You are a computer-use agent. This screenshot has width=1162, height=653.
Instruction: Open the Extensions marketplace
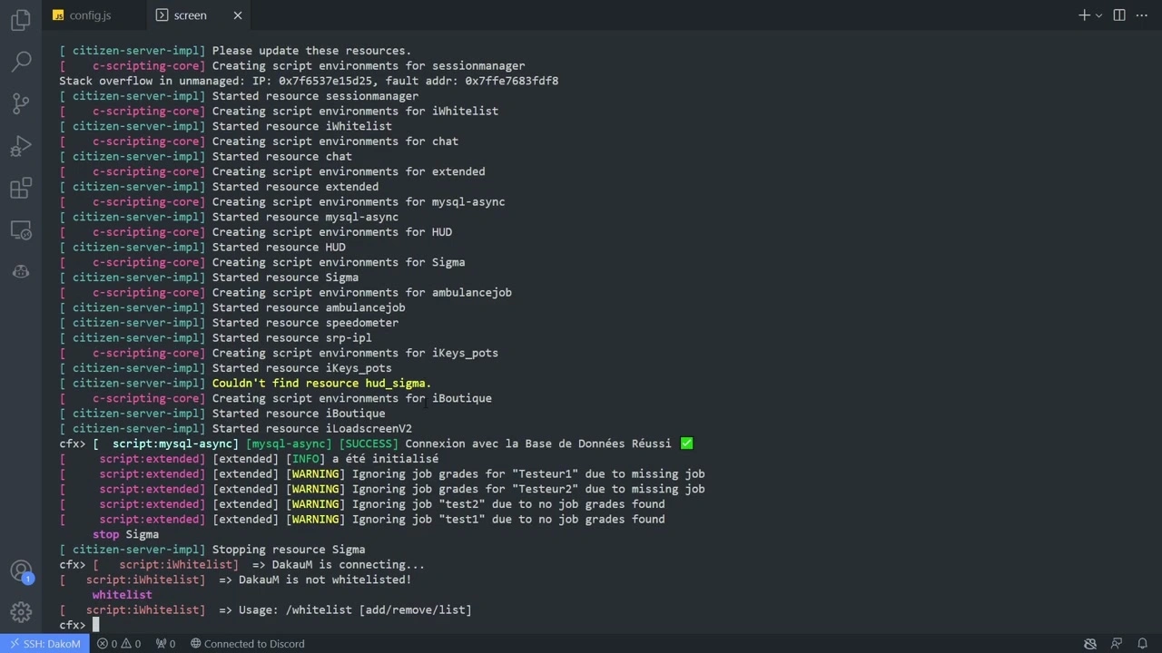point(20,188)
